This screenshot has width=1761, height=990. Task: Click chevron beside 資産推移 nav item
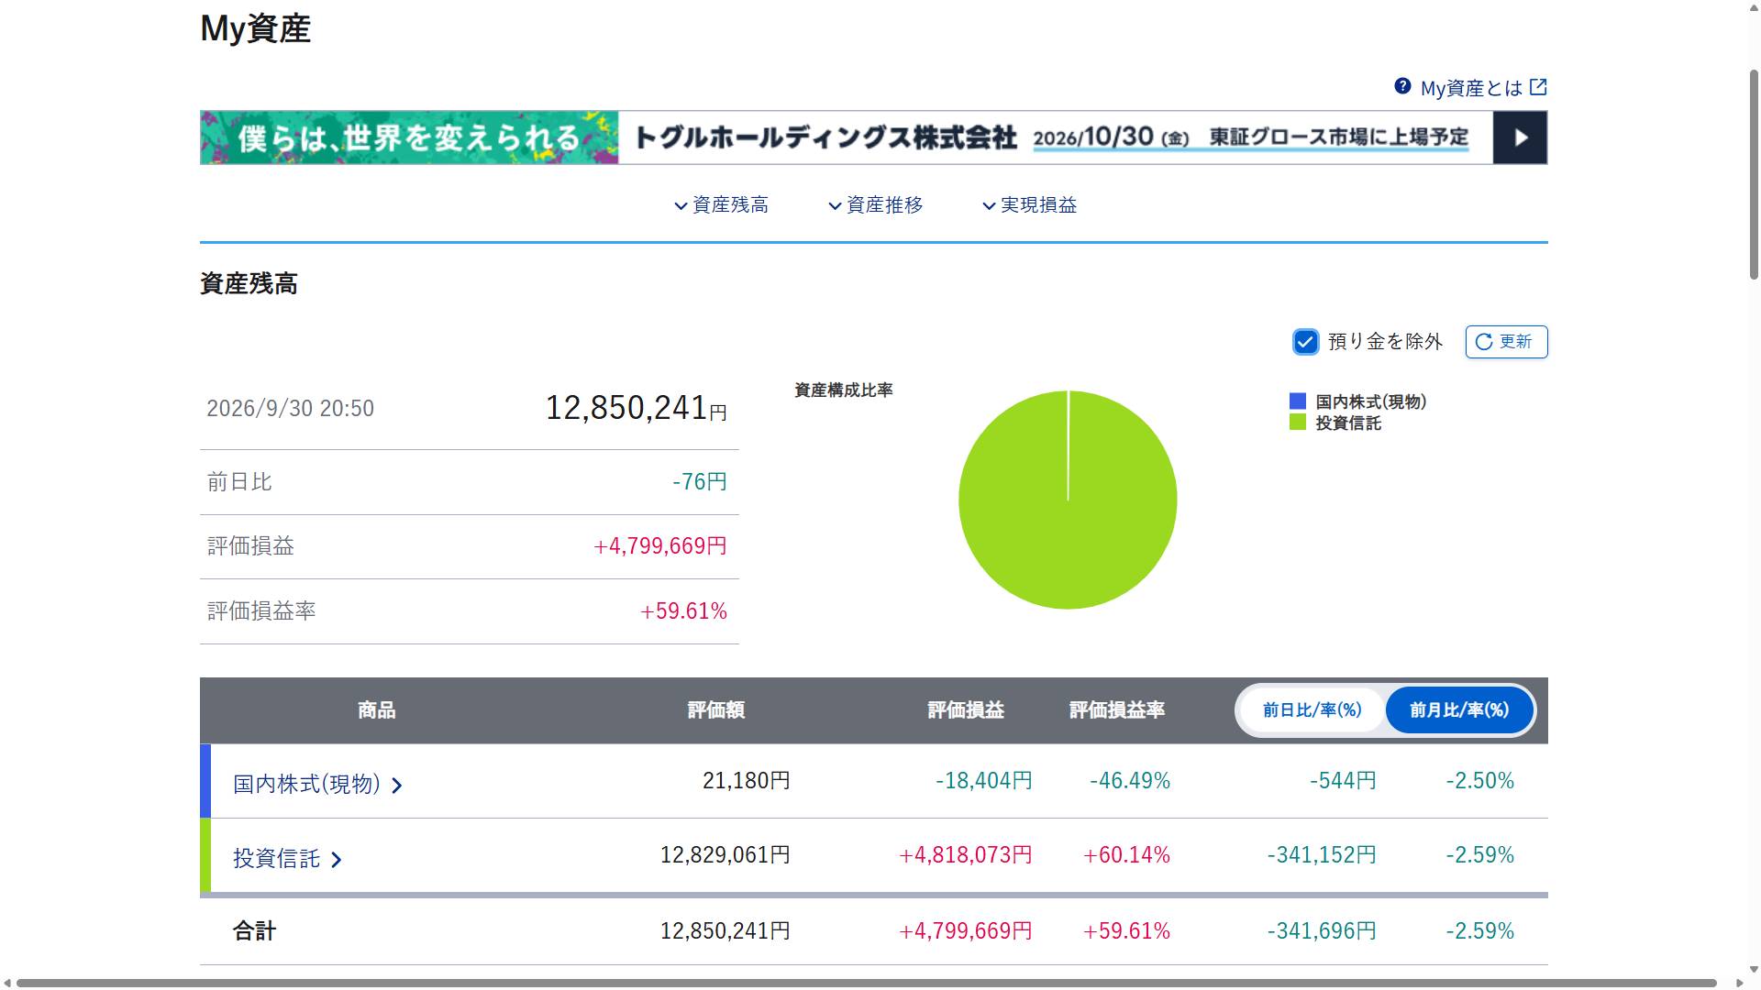pyautogui.click(x=835, y=206)
